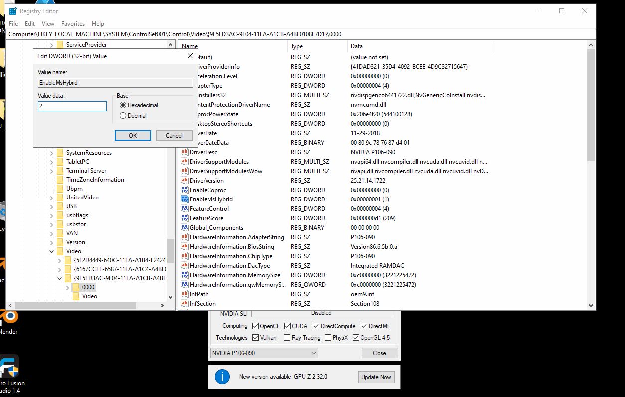625x397 pixels.
Task: Expand the {5F2D4449-640C key node
Action: pyautogui.click(x=60, y=260)
